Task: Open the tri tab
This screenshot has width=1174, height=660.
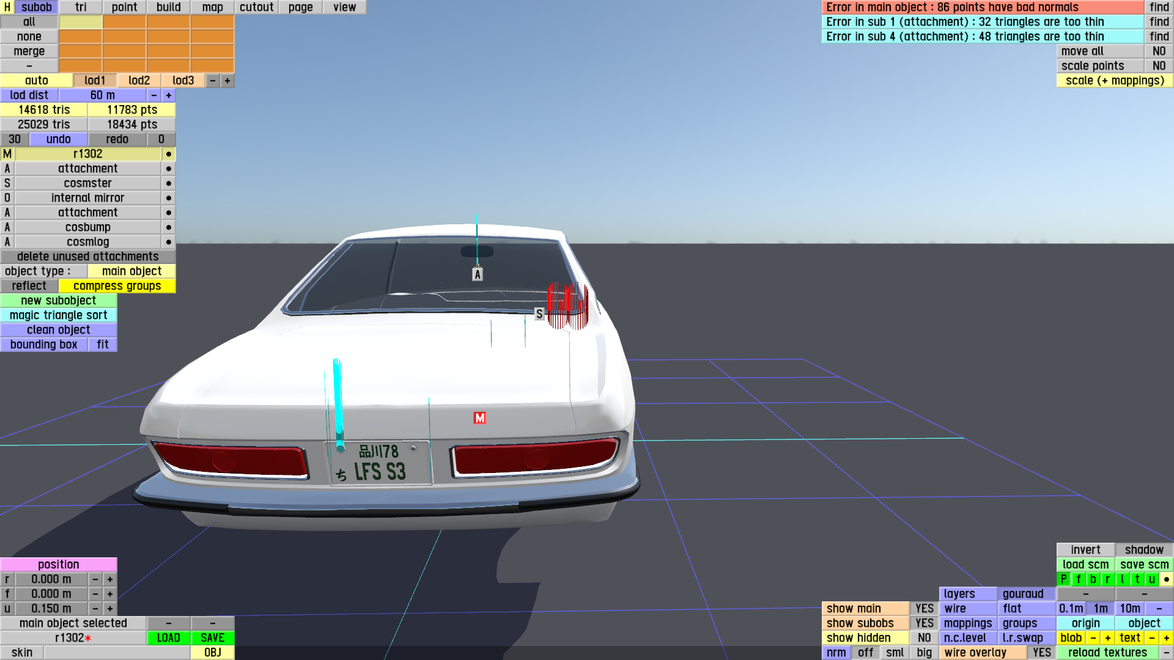Action: (81, 7)
